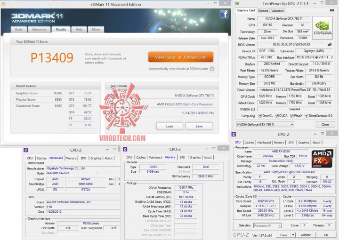Click the AMD FX(tm)-8350 Eight-Core Processor run detail
Screen dimensions: 339x240
coord(185,104)
